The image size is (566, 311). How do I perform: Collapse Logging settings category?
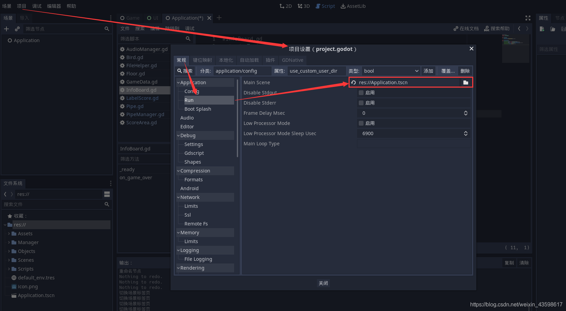[178, 250]
